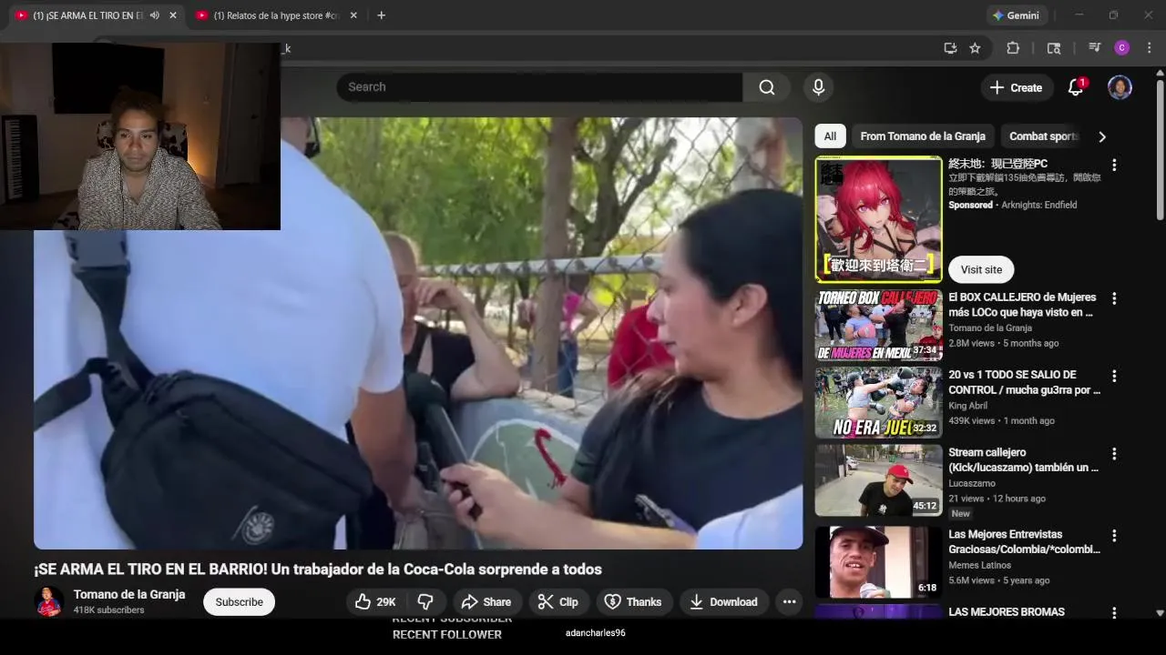The height and width of the screenshot is (655, 1166).
Task: Open Las Mejores Entrevistas Graciosas thumbnail
Action: click(x=878, y=562)
